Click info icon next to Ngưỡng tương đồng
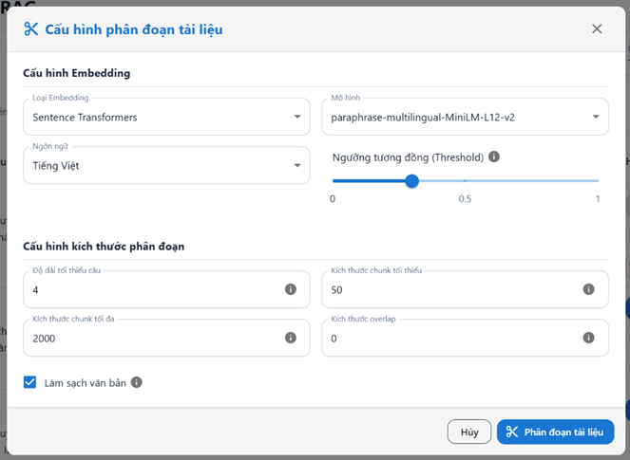This screenshot has width=630, height=460. pyautogui.click(x=494, y=157)
